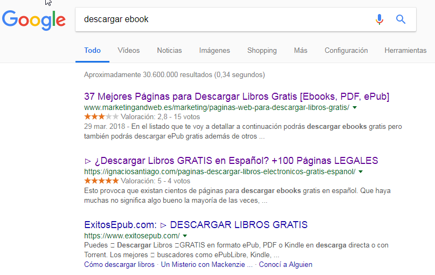The image size is (435, 275).
Task: Open 'Un Misterio con Mackenzie ...' sitelink
Action: coord(206,264)
